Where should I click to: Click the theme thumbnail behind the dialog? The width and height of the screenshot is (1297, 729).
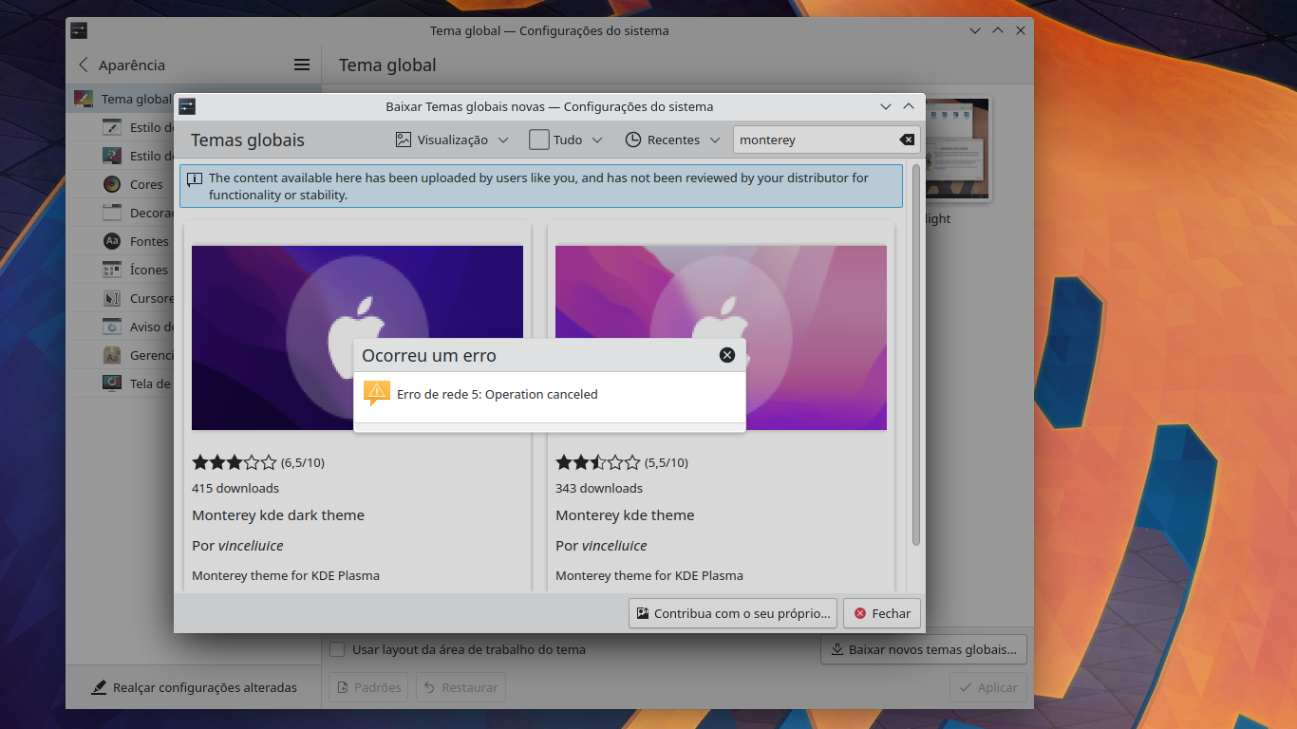click(x=958, y=149)
